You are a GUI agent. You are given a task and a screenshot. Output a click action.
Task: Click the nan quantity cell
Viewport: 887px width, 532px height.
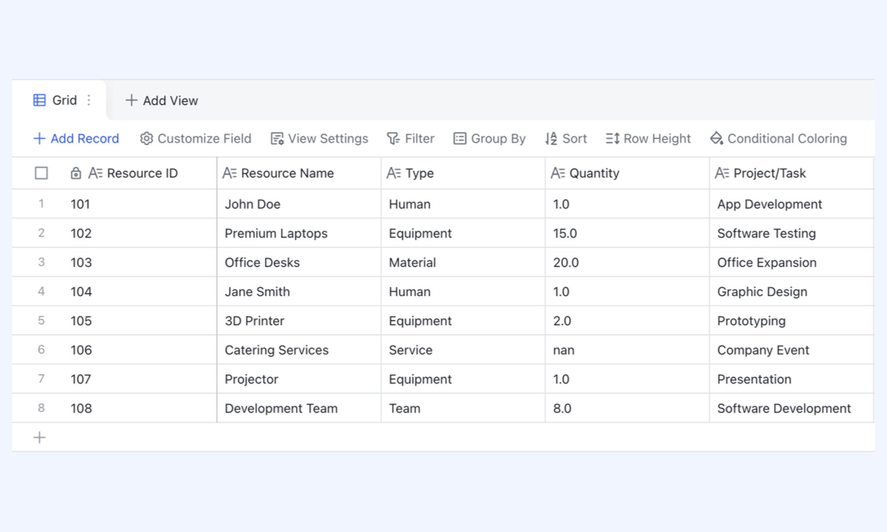click(x=627, y=350)
